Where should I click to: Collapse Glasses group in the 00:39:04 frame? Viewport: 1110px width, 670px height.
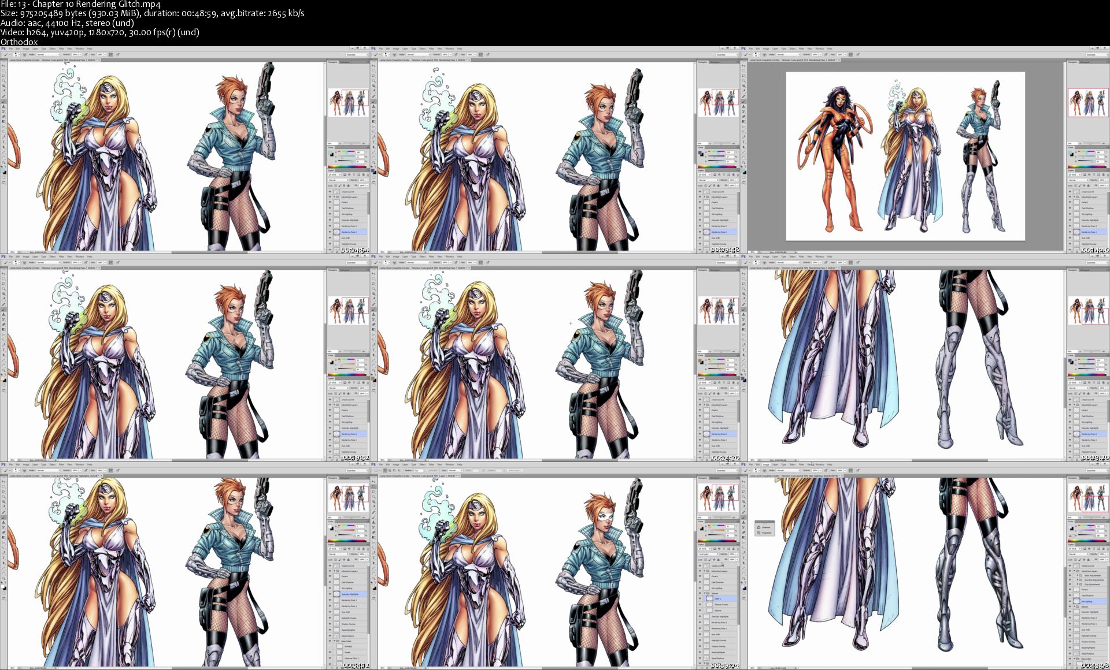tap(704, 593)
